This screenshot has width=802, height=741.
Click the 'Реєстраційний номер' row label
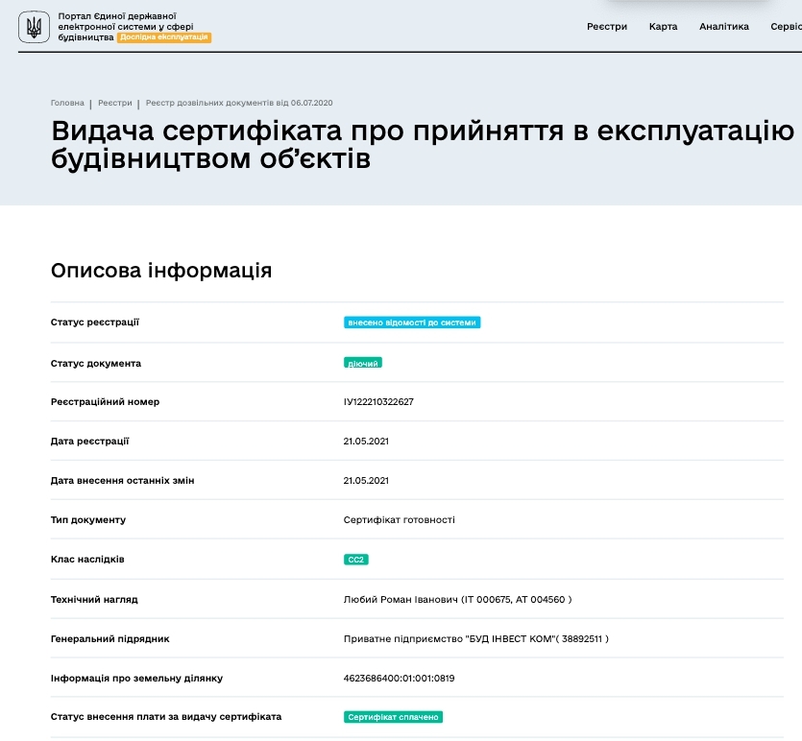tap(105, 401)
